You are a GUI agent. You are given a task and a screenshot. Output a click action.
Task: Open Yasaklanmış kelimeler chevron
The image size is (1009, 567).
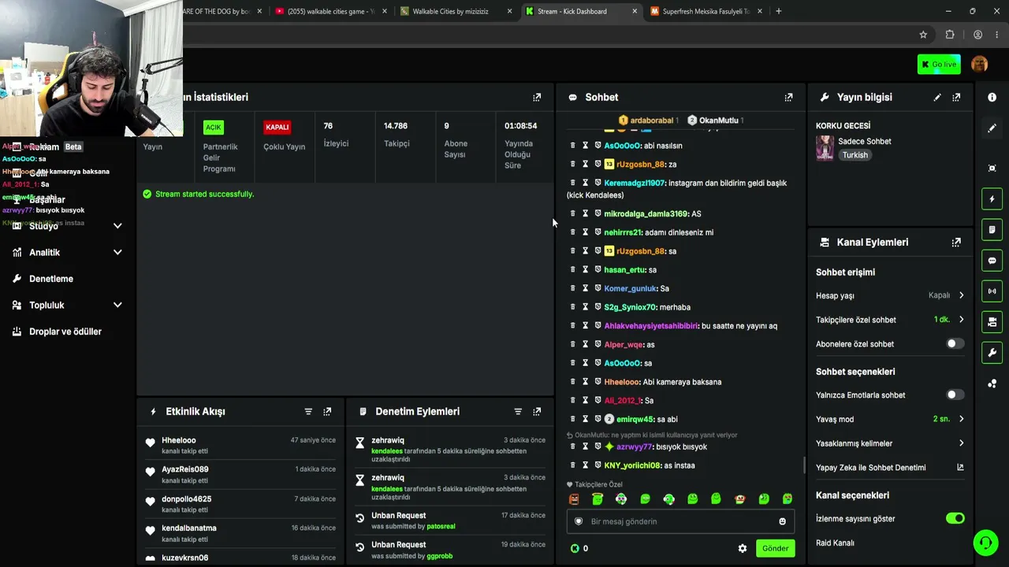961,443
